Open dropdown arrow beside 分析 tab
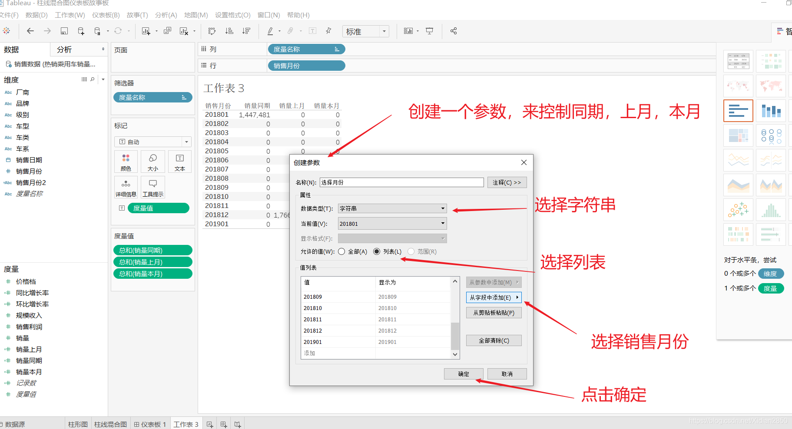 pyautogui.click(x=103, y=49)
